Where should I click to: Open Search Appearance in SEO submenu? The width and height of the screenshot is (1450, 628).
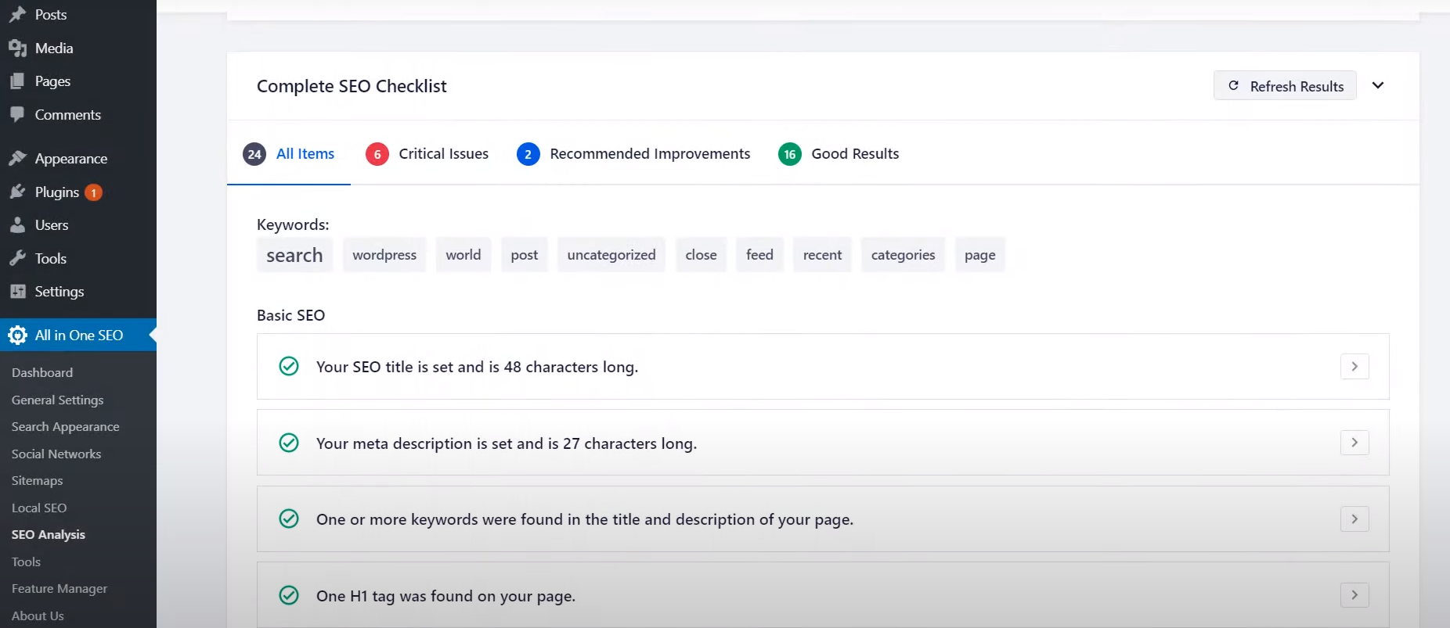click(x=65, y=427)
